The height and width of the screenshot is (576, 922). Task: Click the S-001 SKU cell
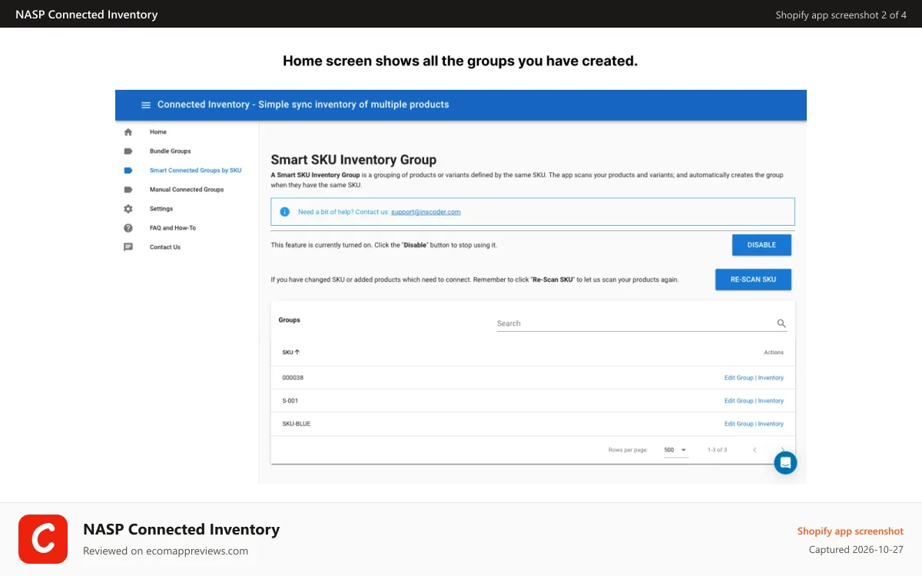(290, 401)
